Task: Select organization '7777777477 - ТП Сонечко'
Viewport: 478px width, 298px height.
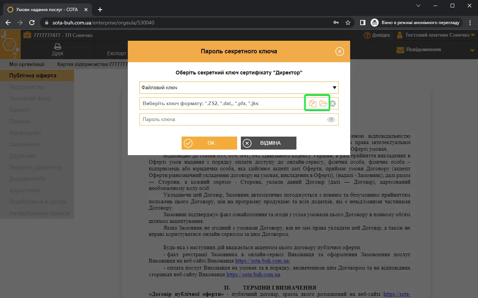Action: point(63,35)
